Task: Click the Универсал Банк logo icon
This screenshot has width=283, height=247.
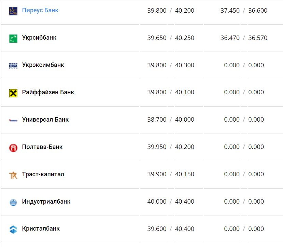Action: coord(13,120)
